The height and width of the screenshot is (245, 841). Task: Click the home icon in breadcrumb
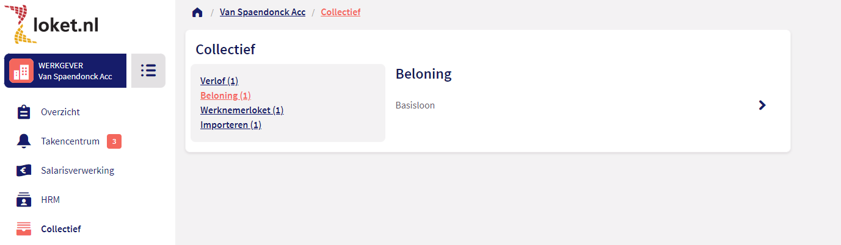click(x=197, y=12)
